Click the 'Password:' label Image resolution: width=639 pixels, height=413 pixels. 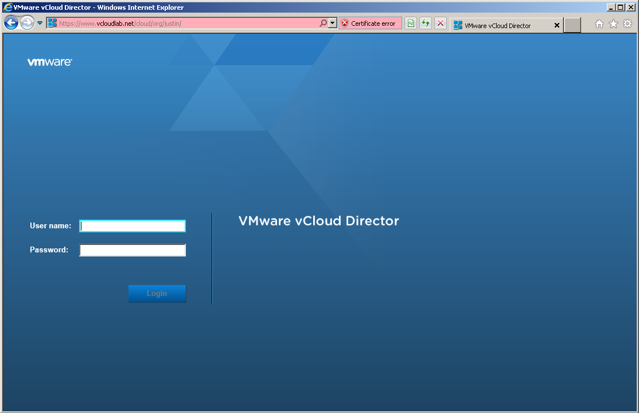pyautogui.click(x=49, y=250)
